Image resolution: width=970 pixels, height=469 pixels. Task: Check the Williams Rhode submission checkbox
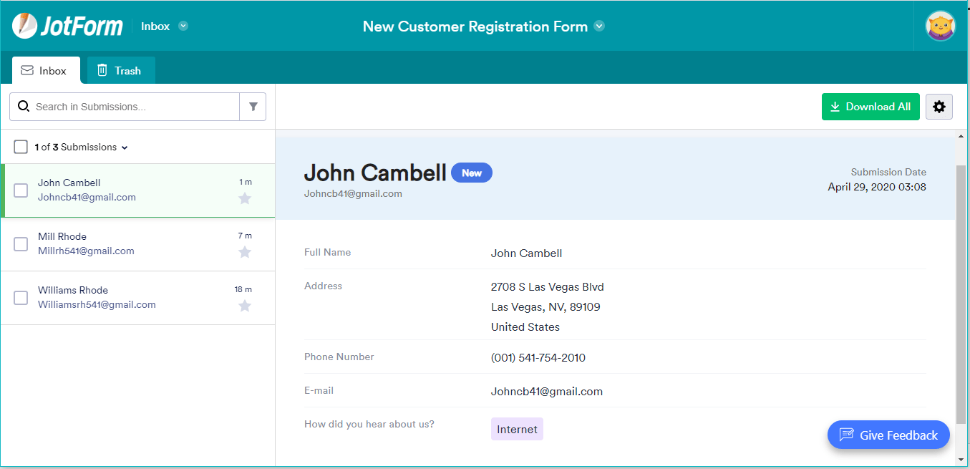21,298
